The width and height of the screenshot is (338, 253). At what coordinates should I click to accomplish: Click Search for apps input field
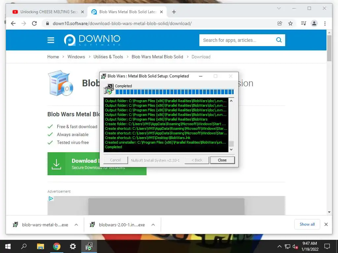237,40
